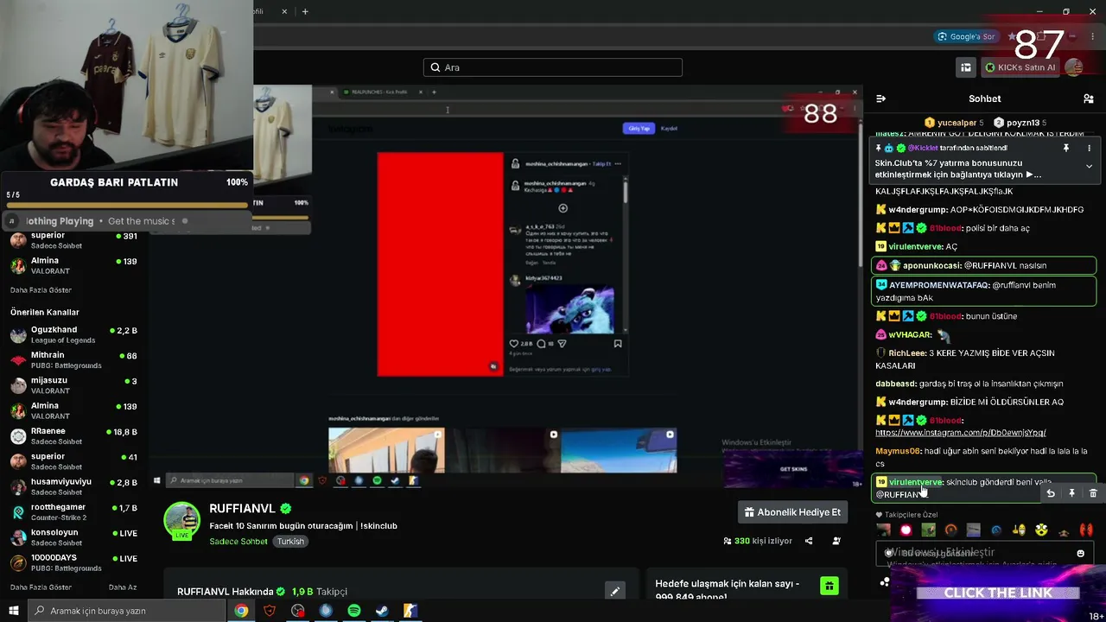This screenshot has width=1106, height=622.
Task: Click the Giriş Yap button in the stream video
Action: click(639, 129)
